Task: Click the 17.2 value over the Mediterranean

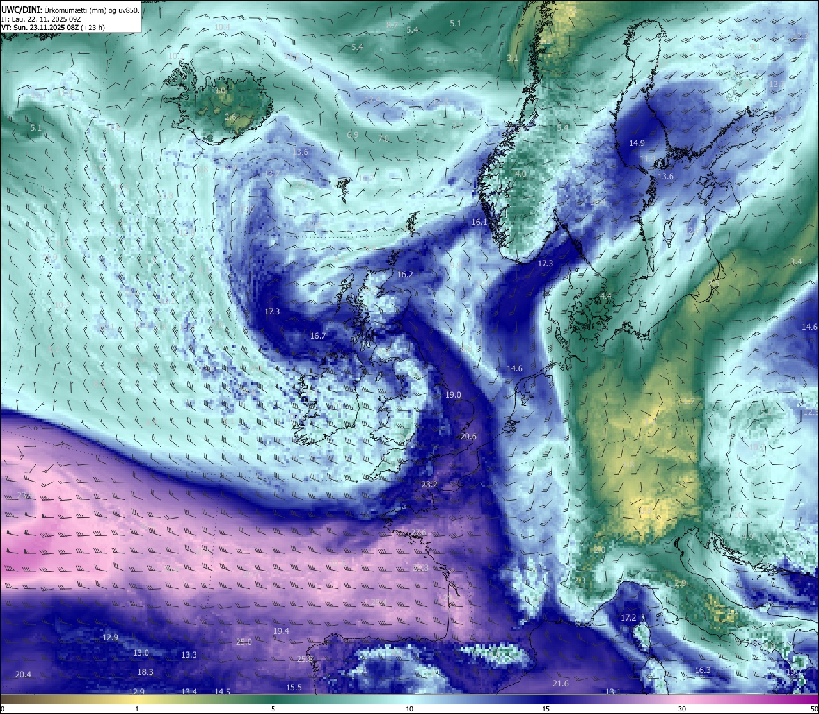Action: [628, 618]
